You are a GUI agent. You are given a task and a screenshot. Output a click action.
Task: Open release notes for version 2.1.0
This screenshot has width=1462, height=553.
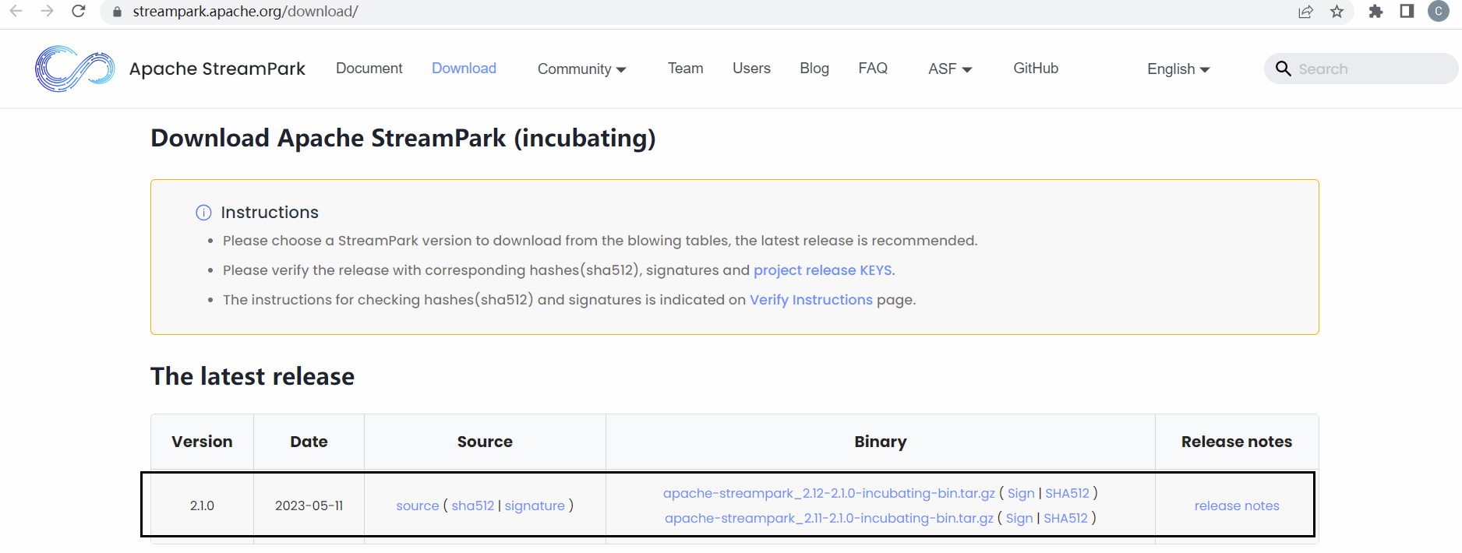[x=1236, y=505]
